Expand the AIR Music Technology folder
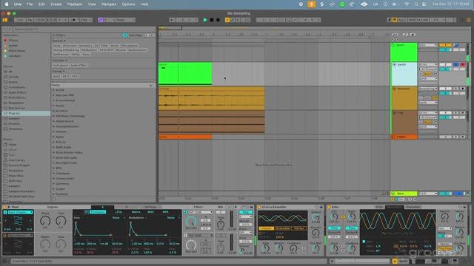Image resolution: width=474 pixels, height=266 pixels. click(x=54, y=116)
